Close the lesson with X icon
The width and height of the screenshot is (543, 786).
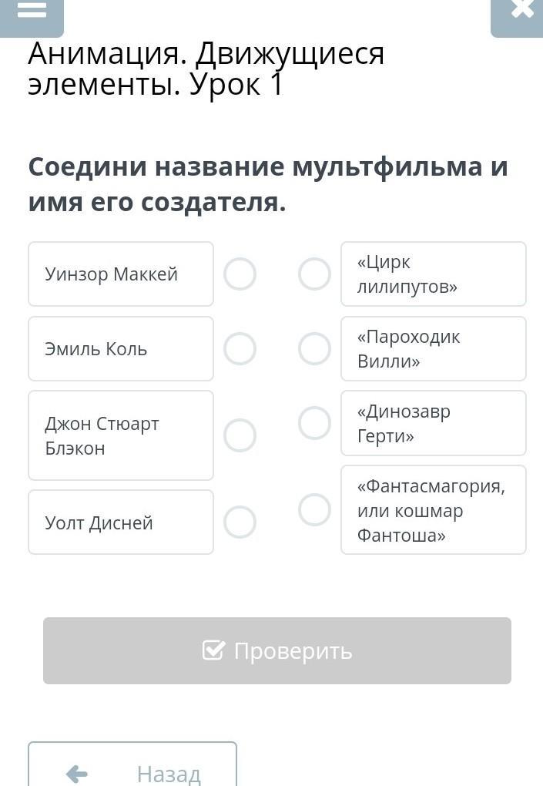tap(521, 11)
